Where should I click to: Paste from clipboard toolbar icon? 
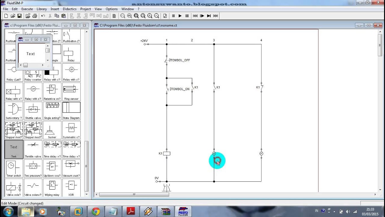tap(63, 16)
